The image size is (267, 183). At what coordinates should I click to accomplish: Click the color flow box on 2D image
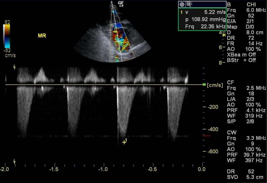(122, 35)
